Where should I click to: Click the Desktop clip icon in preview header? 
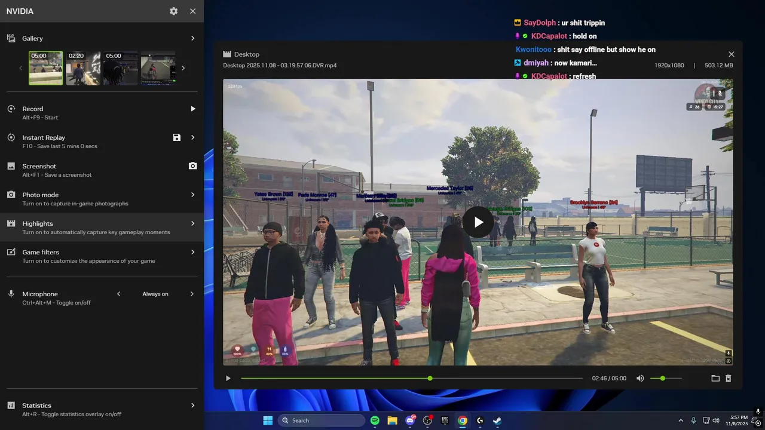coord(227,54)
